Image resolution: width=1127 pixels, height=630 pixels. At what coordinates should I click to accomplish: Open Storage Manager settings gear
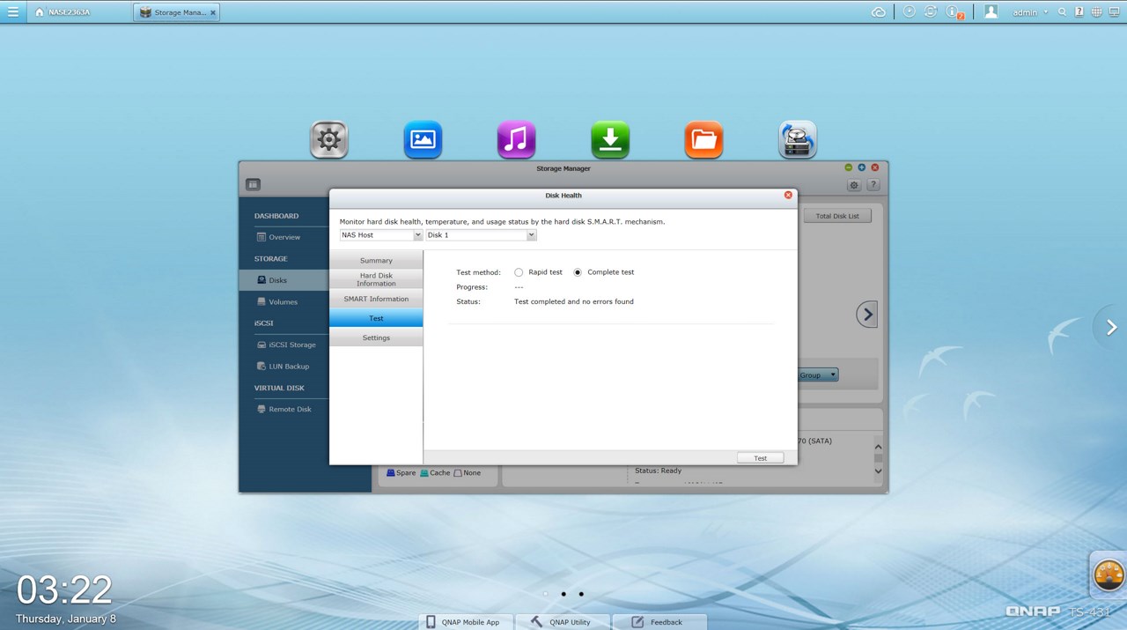tap(854, 185)
